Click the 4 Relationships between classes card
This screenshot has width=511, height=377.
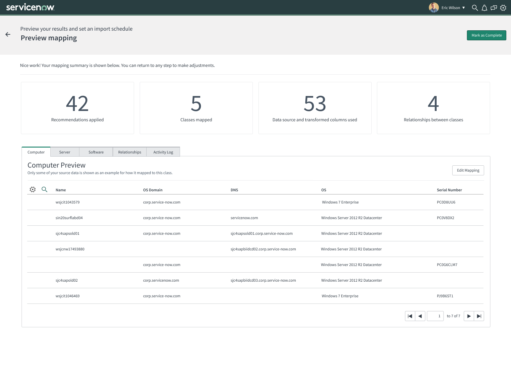click(433, 108)
